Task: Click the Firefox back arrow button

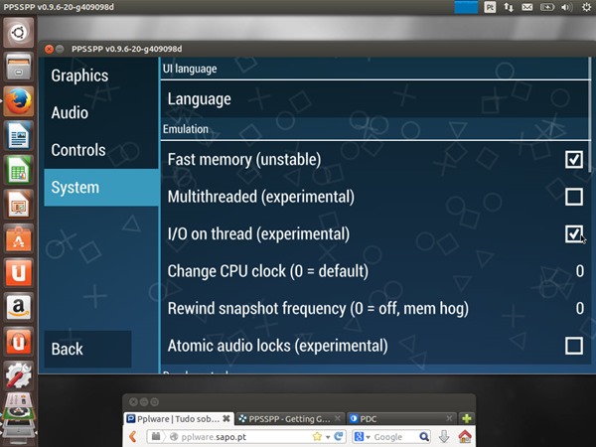Action: click(133, 436)
